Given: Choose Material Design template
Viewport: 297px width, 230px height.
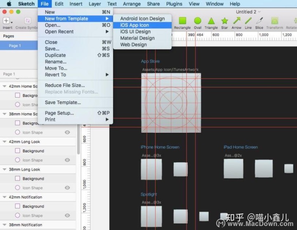Looking at the screenshot, I should tap(142, 38).
